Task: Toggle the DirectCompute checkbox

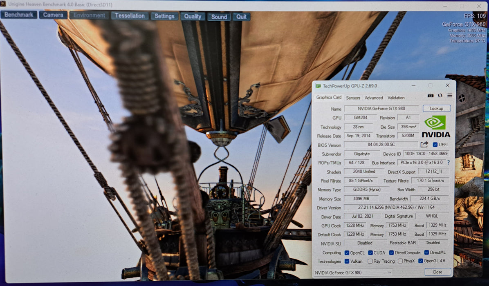Action: point(391,252)
